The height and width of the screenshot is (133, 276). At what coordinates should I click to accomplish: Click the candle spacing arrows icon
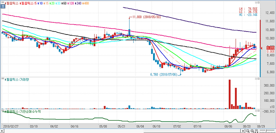tap(256, 131)
